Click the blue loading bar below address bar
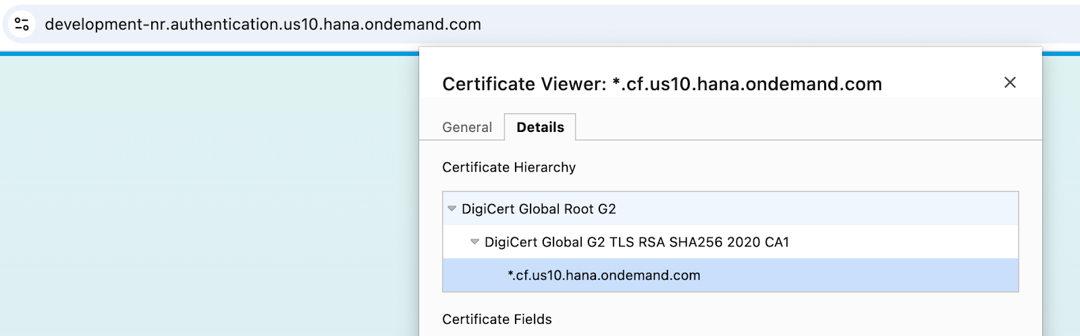Screen dimensions: 1080x336 (x=202, y=53)
